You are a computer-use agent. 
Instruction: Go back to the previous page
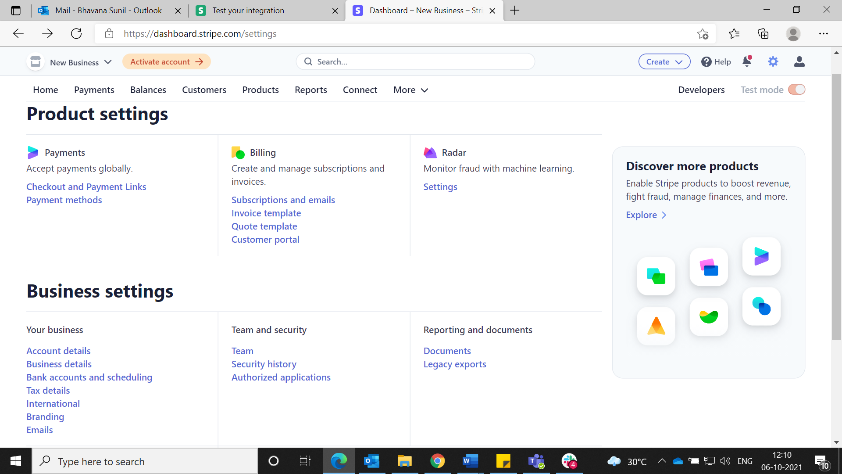point(18,33)
